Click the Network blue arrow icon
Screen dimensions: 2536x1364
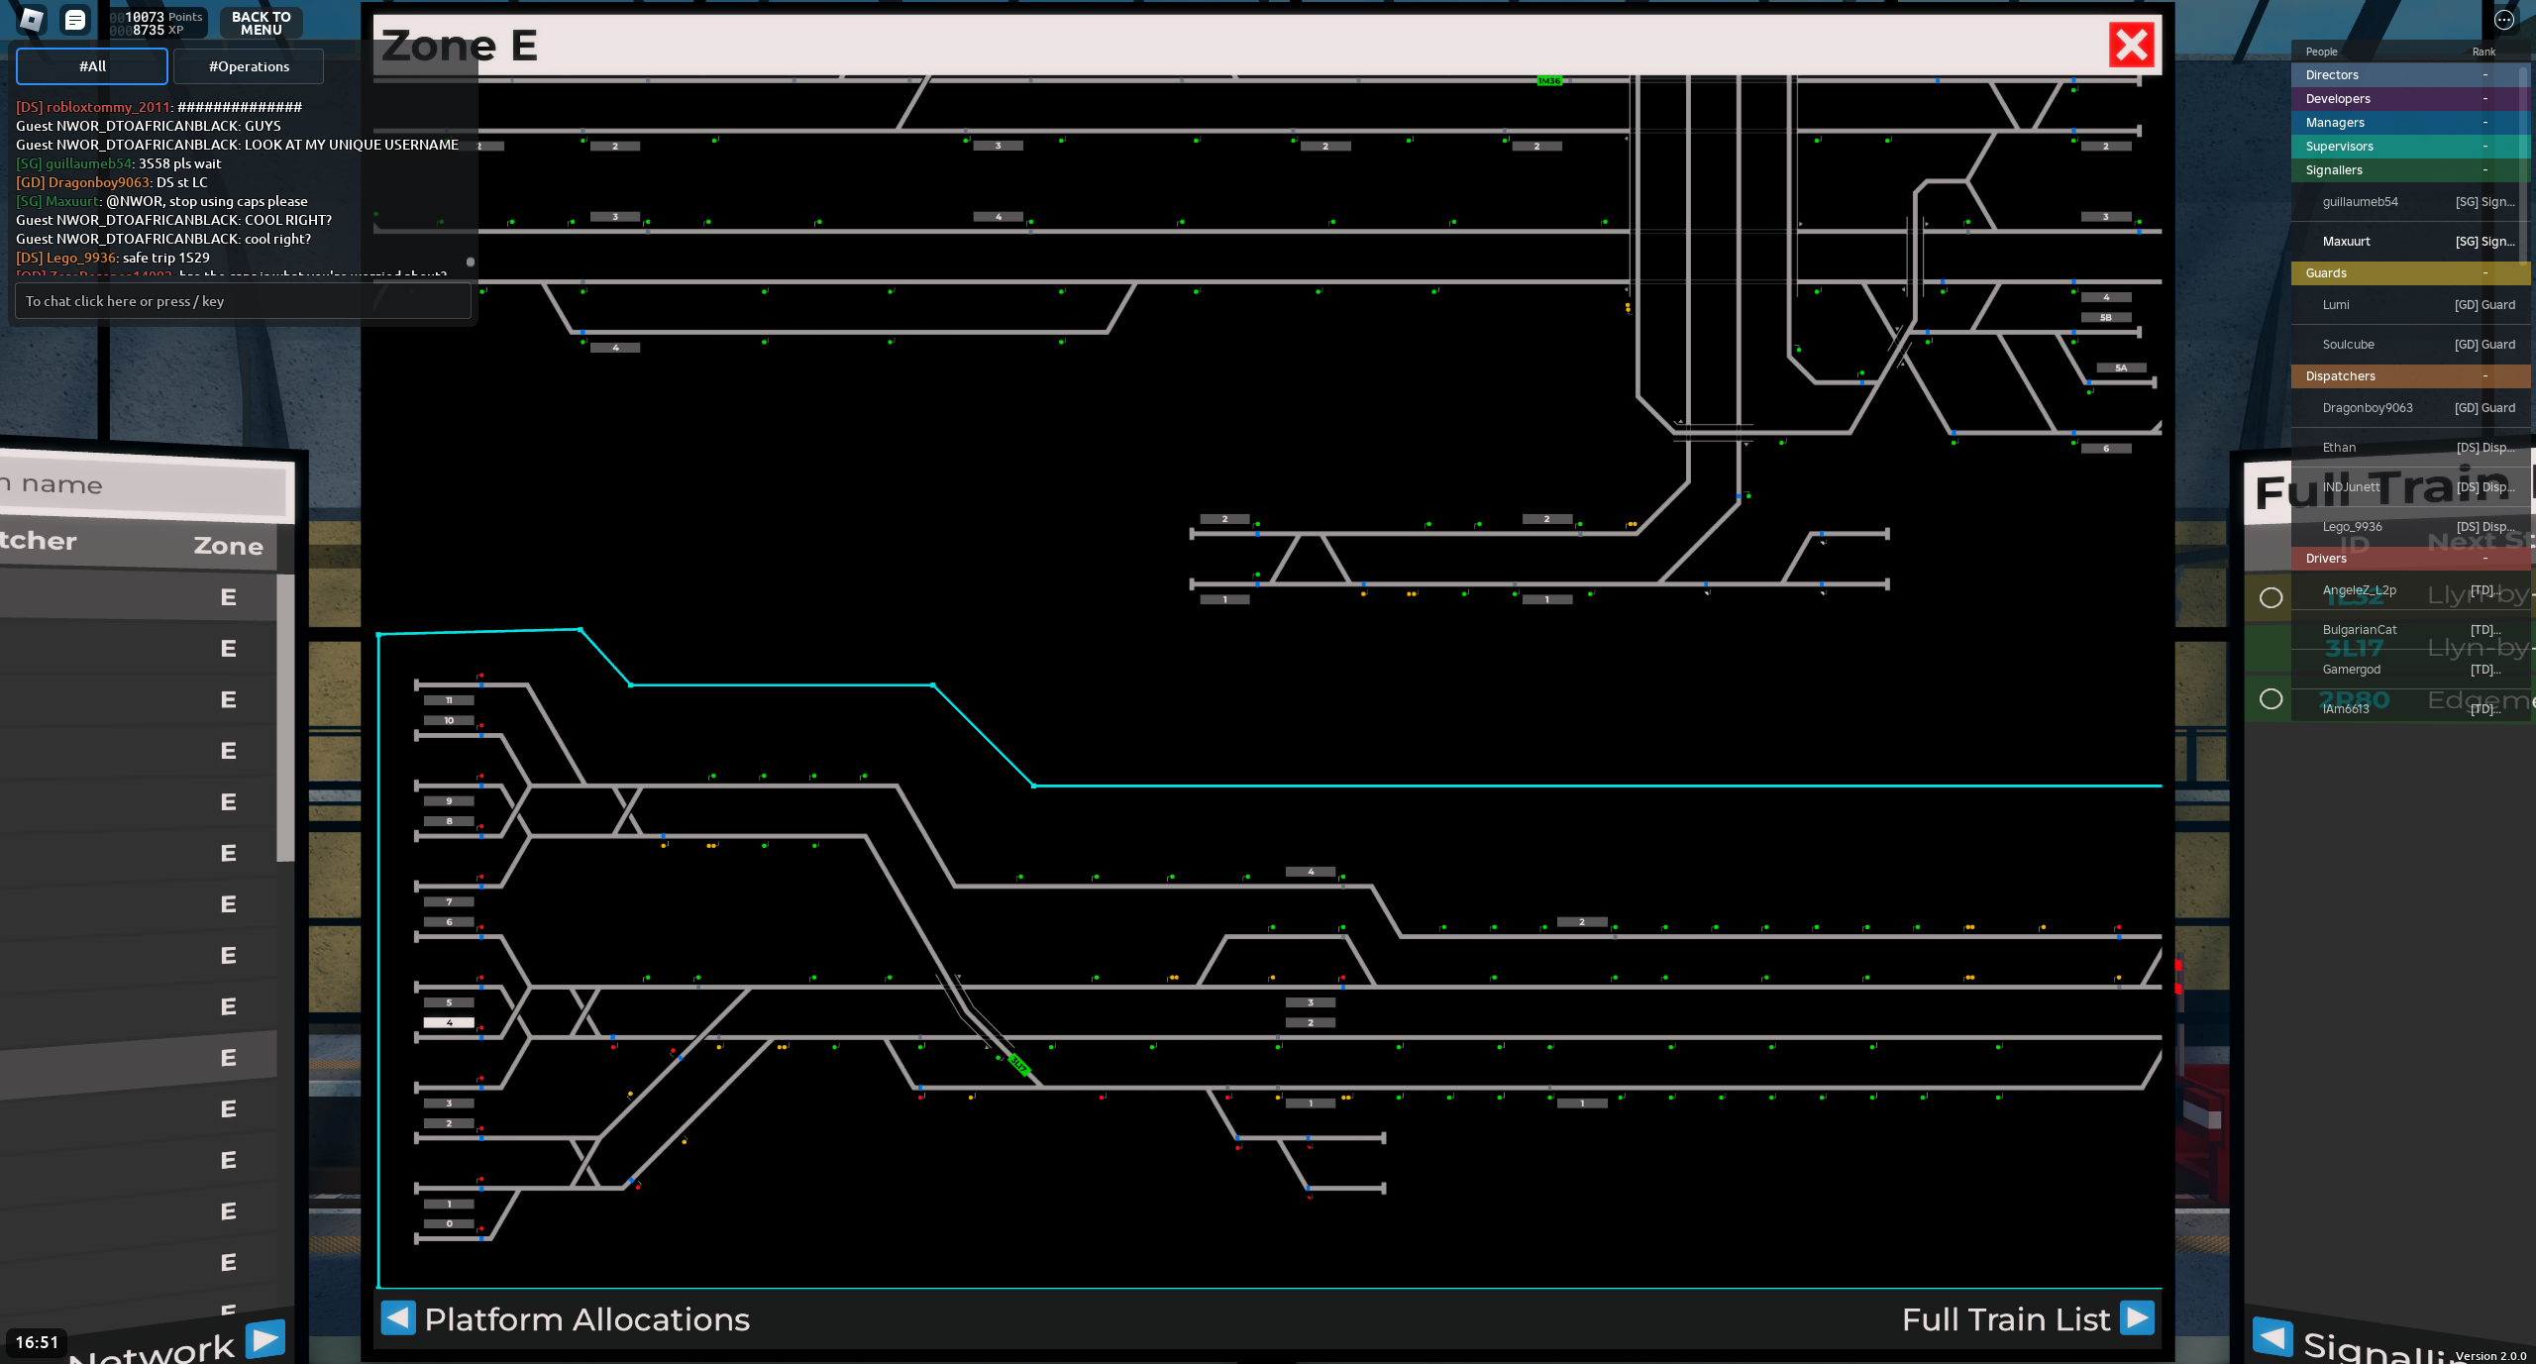click(x=264, y=1339)
